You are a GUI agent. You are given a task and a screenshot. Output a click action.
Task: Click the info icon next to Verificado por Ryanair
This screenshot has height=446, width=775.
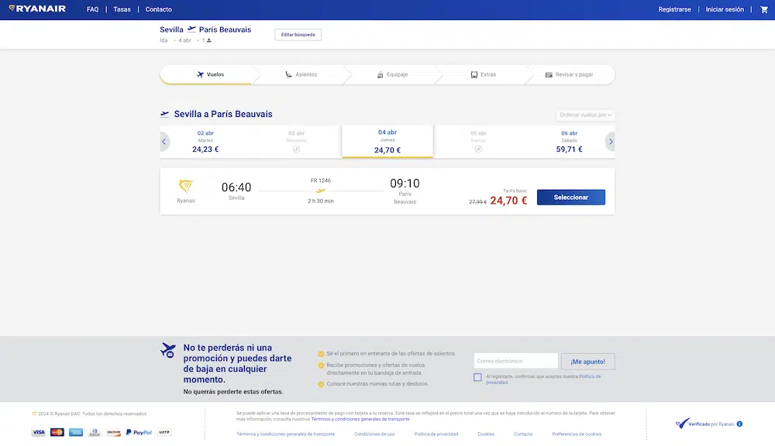point(739,424)
